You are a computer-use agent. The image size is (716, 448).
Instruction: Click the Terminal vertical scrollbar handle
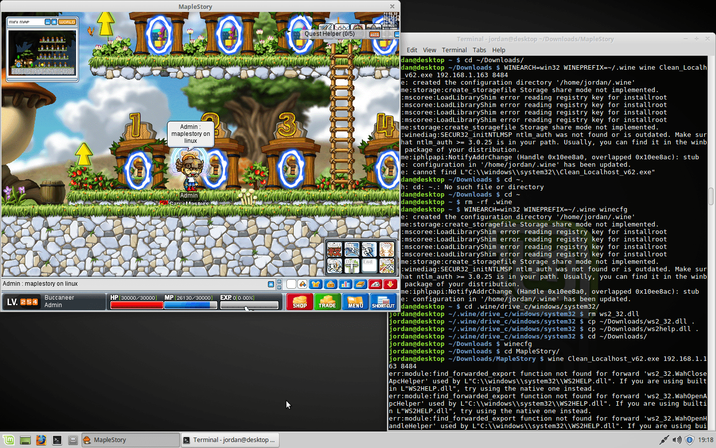712,197
